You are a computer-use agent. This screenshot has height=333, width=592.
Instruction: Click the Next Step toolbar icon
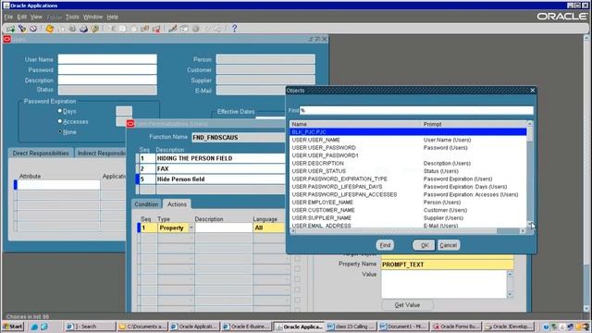61,29
